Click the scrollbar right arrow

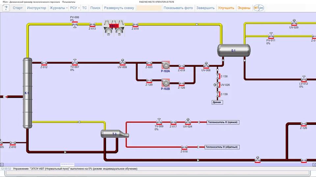click(314, 165)
